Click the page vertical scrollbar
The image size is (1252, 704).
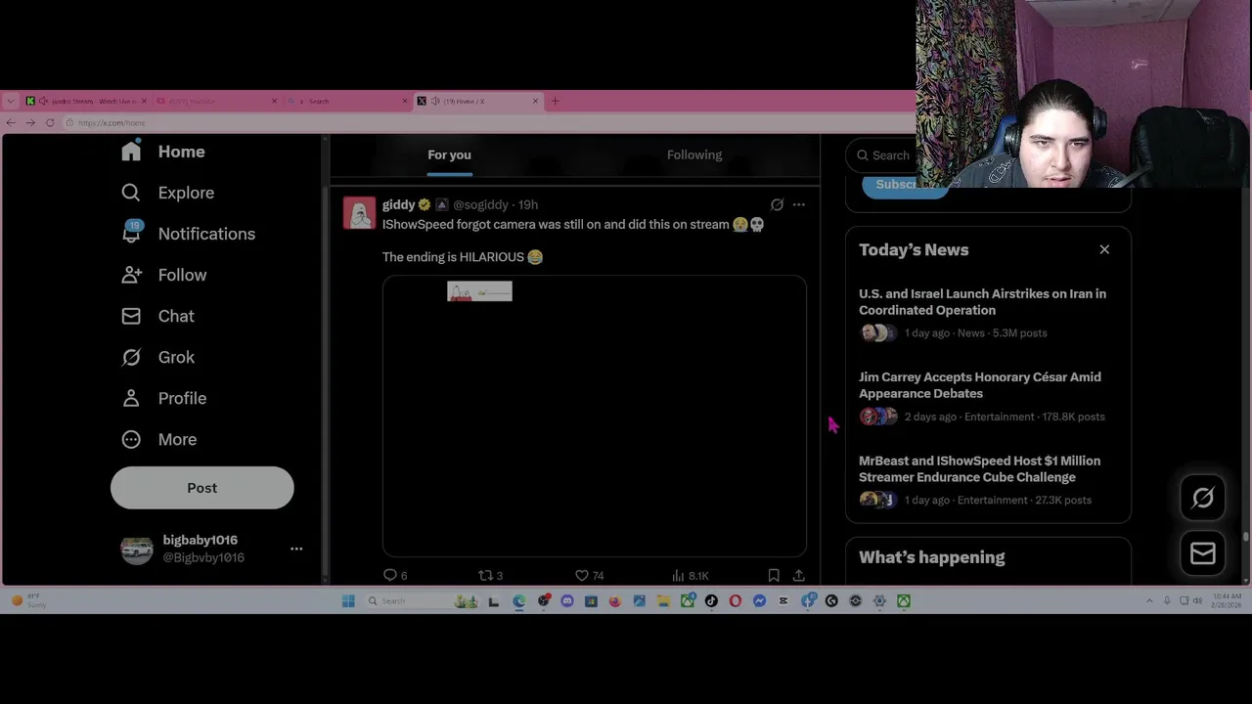pyautogui.click(x=1245, y=536)
